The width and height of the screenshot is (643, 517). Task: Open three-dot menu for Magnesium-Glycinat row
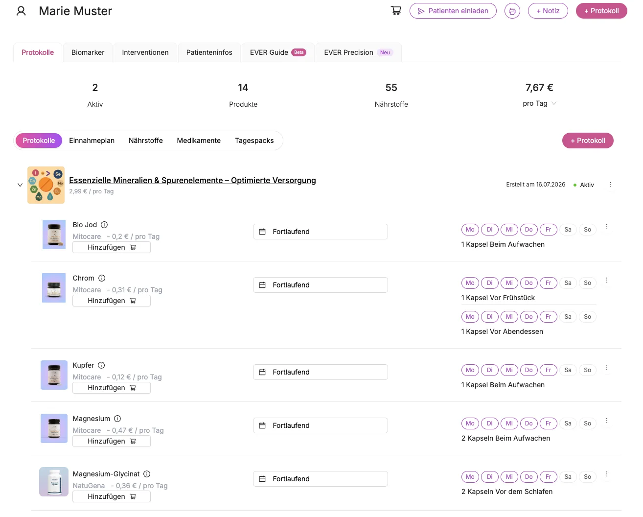click(x=606, y=474)
